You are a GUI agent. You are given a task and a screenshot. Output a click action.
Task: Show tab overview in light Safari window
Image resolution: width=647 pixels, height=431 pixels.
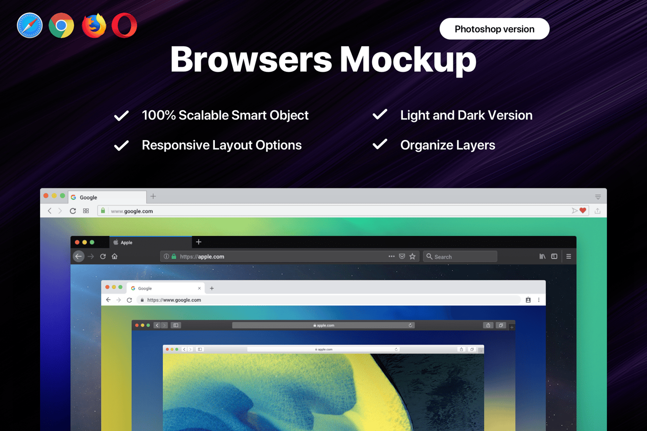tap(472, 349)
